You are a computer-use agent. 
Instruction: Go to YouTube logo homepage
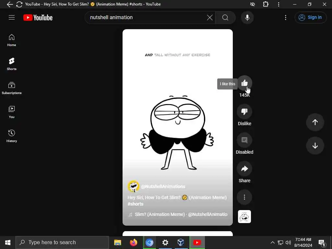[x=38, y=18]
